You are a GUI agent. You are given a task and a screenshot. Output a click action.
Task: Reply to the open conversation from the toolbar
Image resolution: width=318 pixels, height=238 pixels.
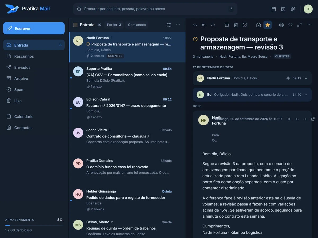tap(195, 25)
